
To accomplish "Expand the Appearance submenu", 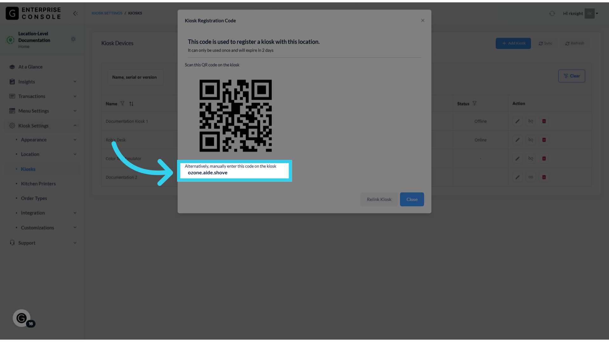I will pyautogui.click(x=42, y=140).
